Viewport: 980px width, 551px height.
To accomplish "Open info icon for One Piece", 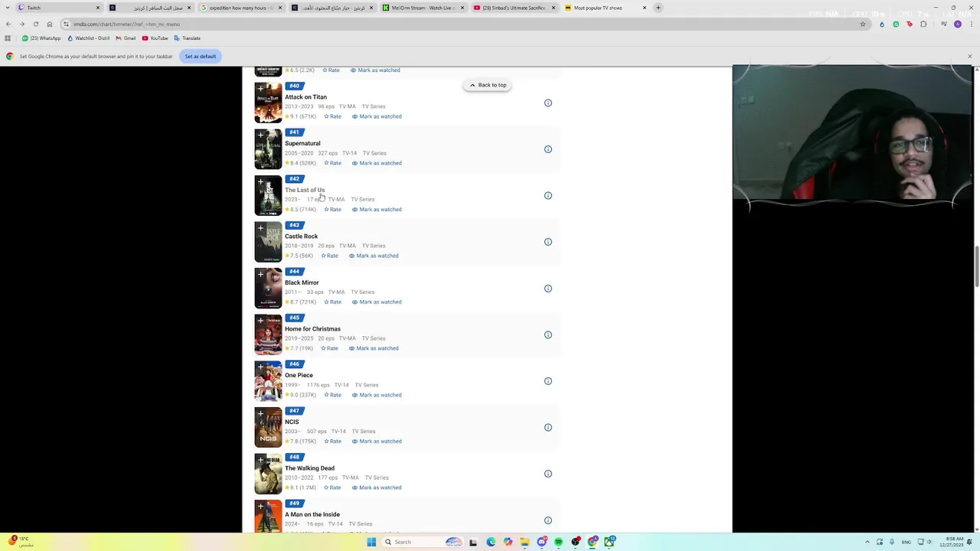I will click(548, 381).
